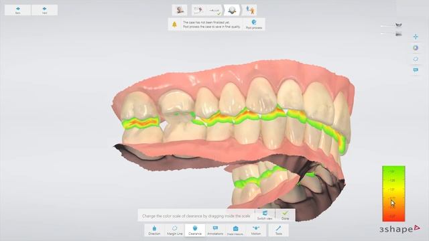Viewport: 429px width, 241px height.
Task: Select the active analyze workflow step
Action: (232, 10)
